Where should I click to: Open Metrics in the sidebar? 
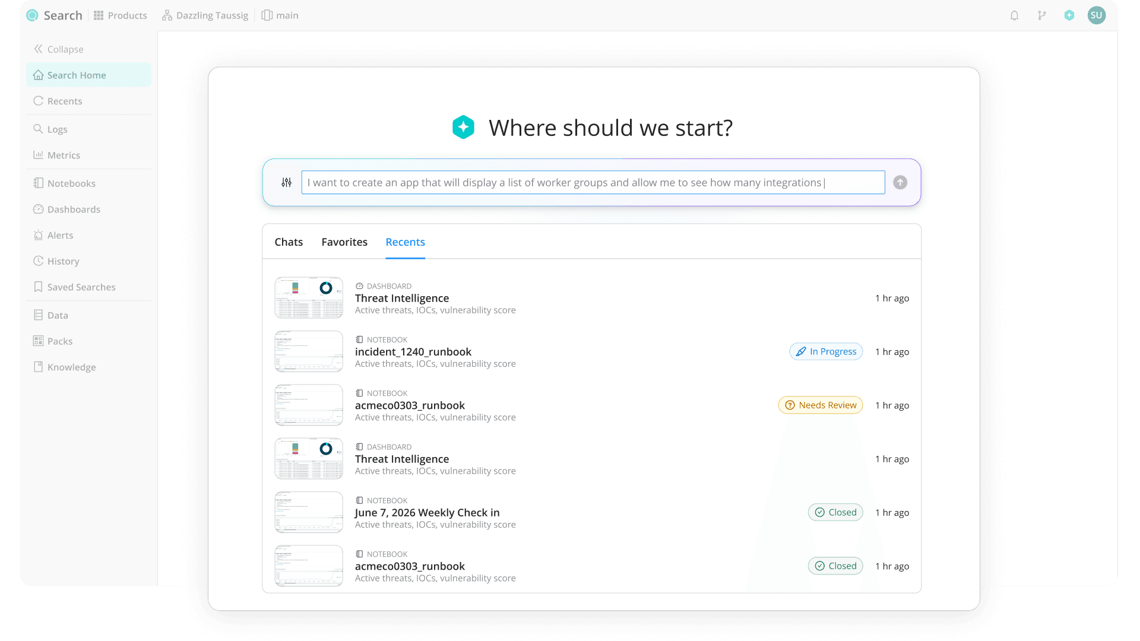[x=88, y=155]
